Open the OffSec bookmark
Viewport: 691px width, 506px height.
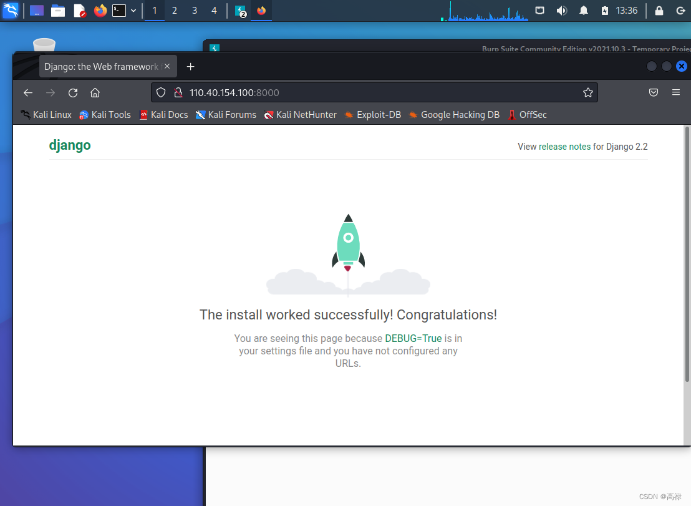point(527,115)
